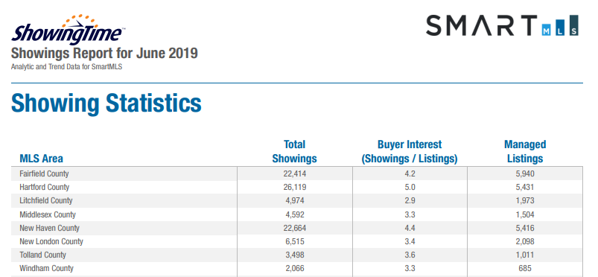Click the ShowingTime logo
The height and width of the screenshot is (277, 598).
(69, 30)
